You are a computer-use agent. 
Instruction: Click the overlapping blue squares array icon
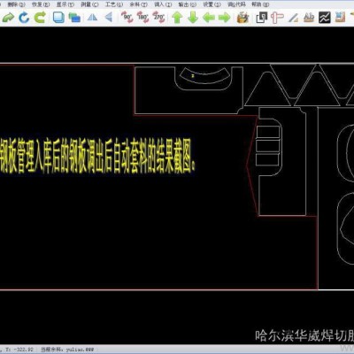pos(74,18)
